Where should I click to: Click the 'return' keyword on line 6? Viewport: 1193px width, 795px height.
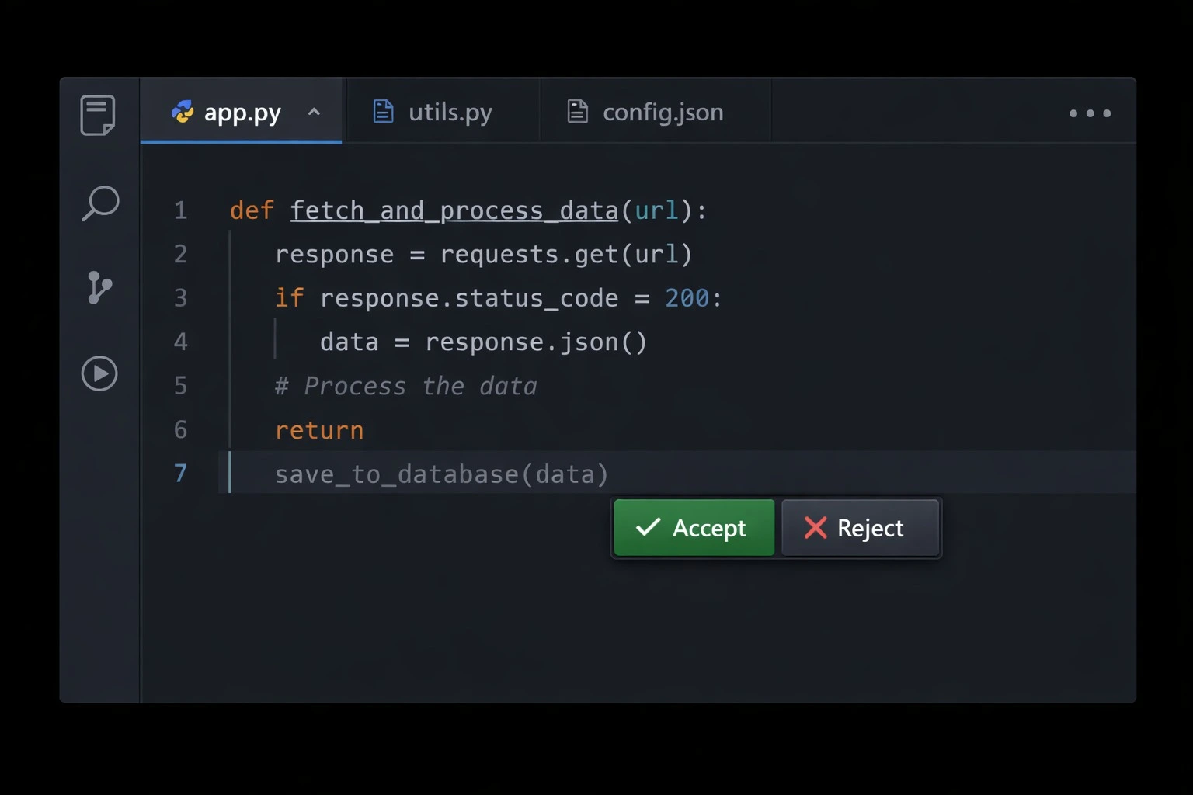click(x=319, y=431)
